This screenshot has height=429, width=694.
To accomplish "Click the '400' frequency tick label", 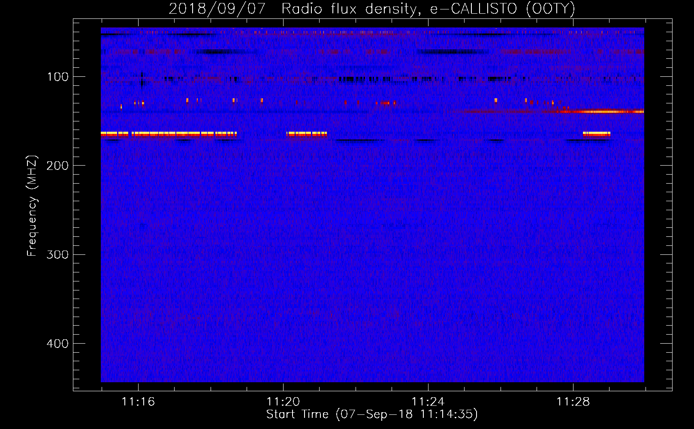I will coord(58,344).
